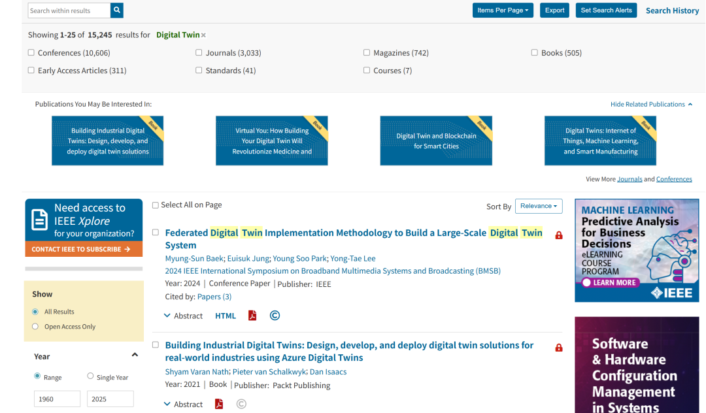This screenshot has height=413, width=706.
Task: Select the Open Access Only radio button
Action: [x=35, y=327]
